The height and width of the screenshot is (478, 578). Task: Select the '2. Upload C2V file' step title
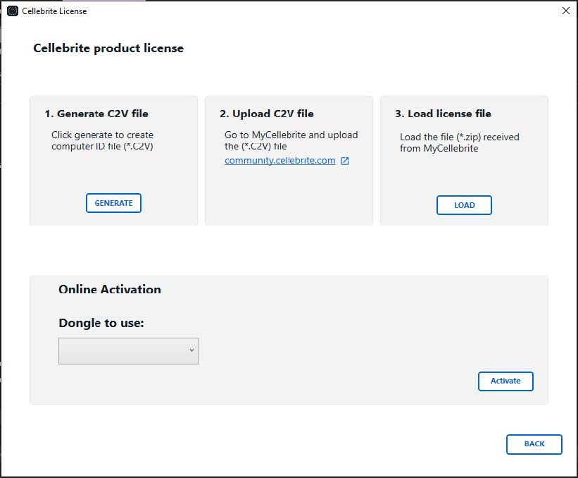tap(267, 114)
